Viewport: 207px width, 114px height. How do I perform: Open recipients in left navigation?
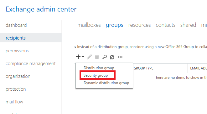31,38
